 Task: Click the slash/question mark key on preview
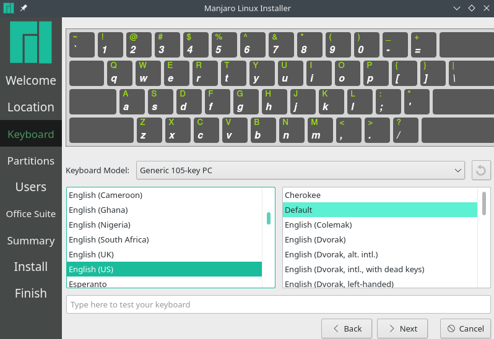[405, 131]
